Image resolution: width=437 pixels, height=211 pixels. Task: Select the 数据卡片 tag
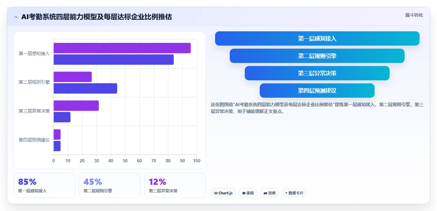pos(294,193)
